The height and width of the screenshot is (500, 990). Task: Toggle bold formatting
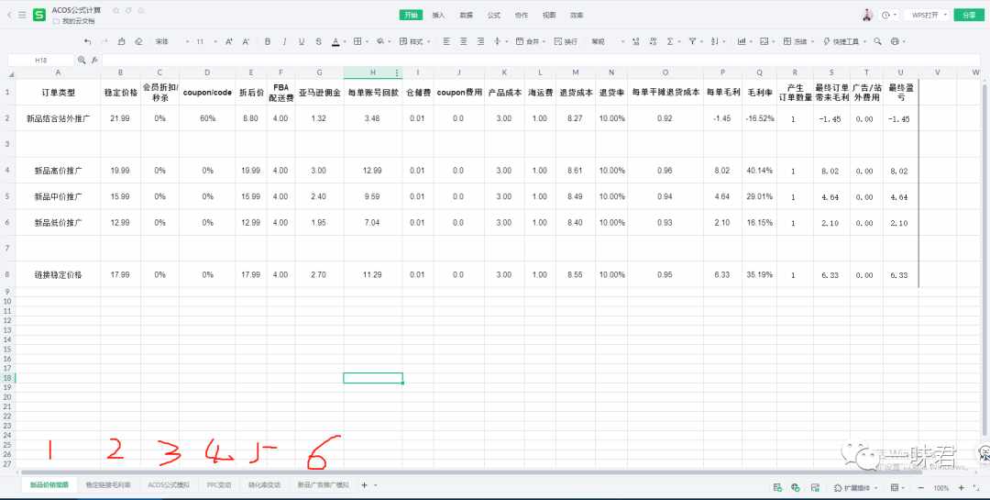click(268, 41)
